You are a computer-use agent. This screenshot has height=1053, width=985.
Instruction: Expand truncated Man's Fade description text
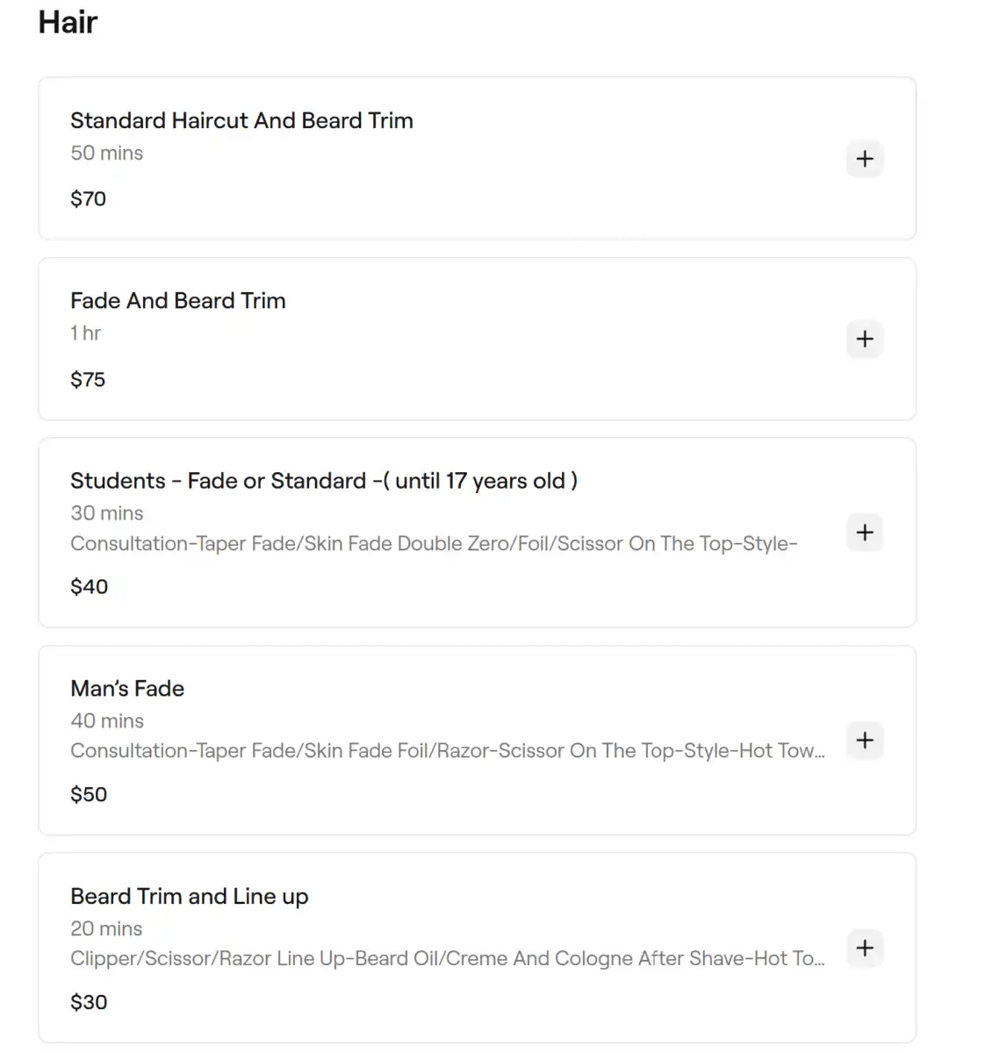[447, 751]
